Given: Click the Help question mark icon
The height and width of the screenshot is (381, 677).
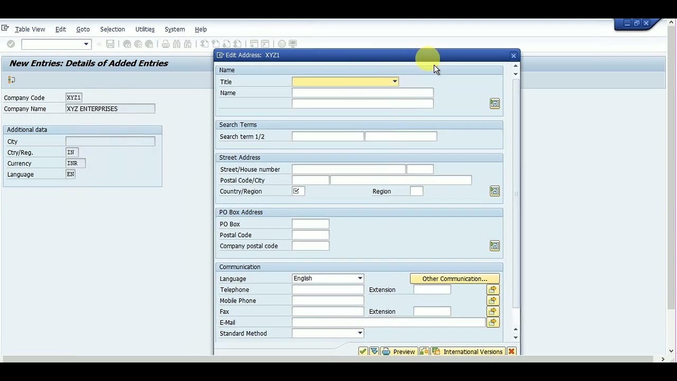Looking at the screenshot, I should click(x=281, y=44).
